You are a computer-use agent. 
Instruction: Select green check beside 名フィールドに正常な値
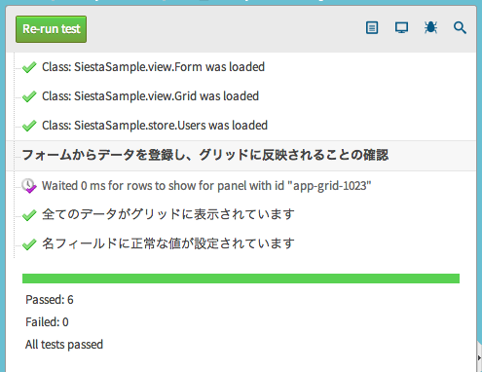tap(29, 244)
